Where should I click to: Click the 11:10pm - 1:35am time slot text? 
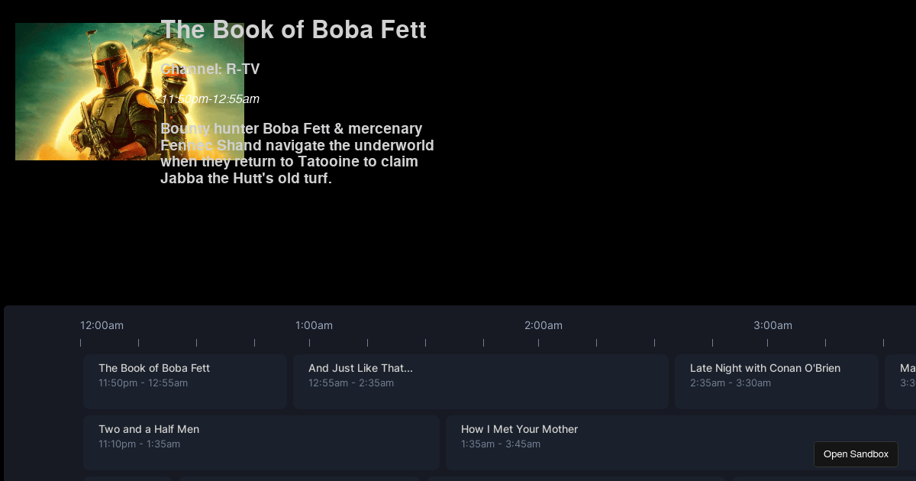coord(139,444)
